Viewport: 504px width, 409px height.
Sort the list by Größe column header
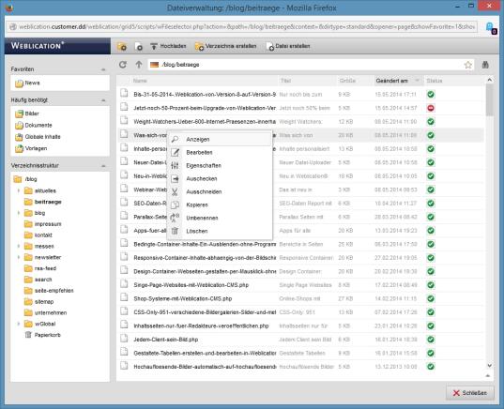click(x=347, y=81)
